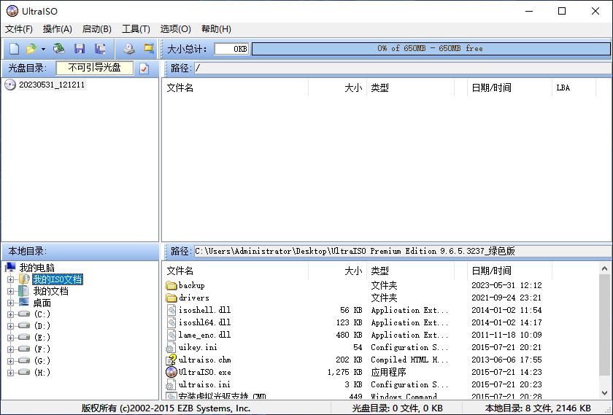Select 我的ISO文档 in local tree
Viewport: 613px width, 415px height.
point(58,280)
